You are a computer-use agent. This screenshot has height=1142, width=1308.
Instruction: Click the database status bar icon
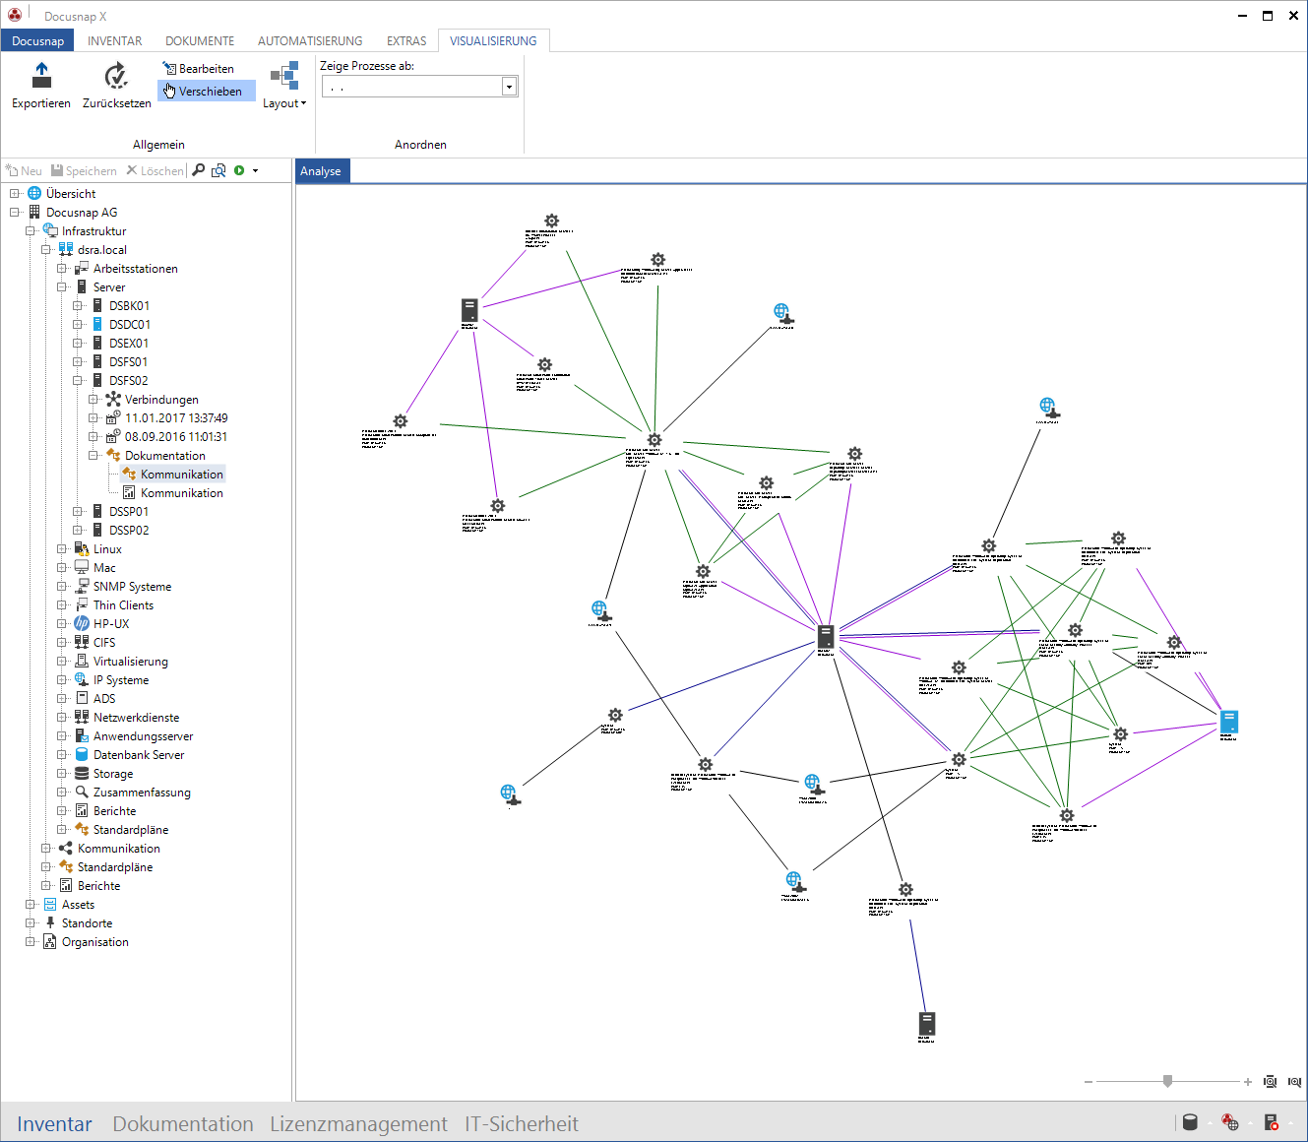(1190, 1122)
